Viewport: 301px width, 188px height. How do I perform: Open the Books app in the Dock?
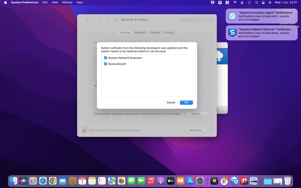181,181
